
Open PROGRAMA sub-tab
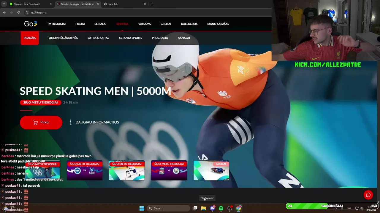pyautogui.click(x=160, y=38)
